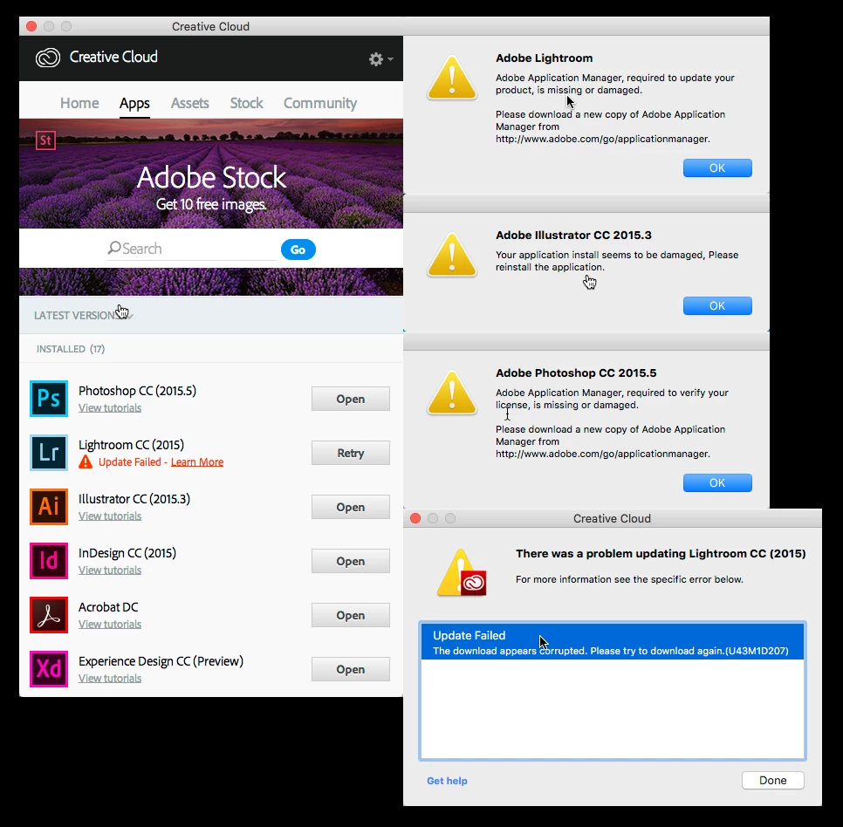Screen dimensions: 843x827
Task: Click the search magnifier icon
Action: click(x=114, y=248)
